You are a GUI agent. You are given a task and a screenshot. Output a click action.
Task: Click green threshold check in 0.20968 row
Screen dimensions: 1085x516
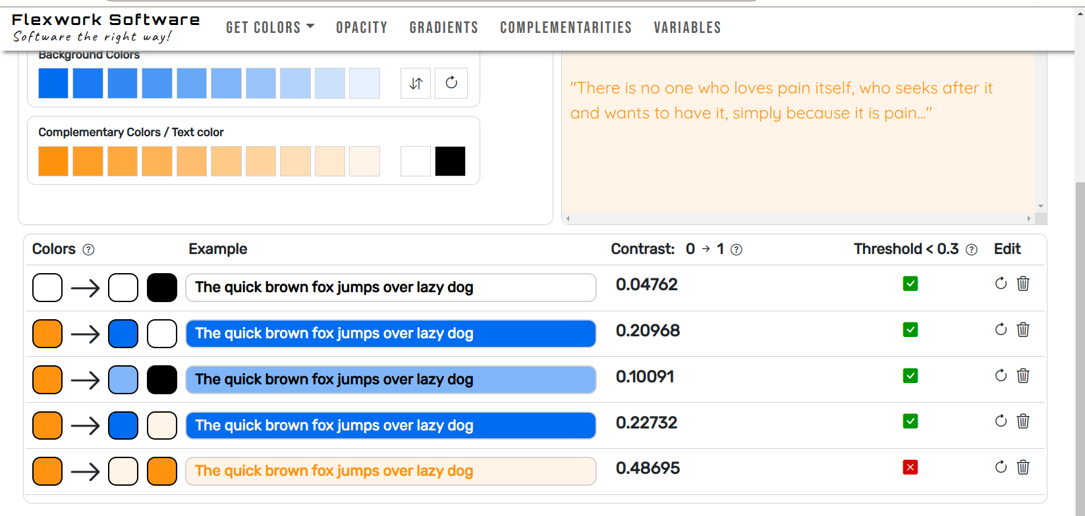(x=910, y=330)
